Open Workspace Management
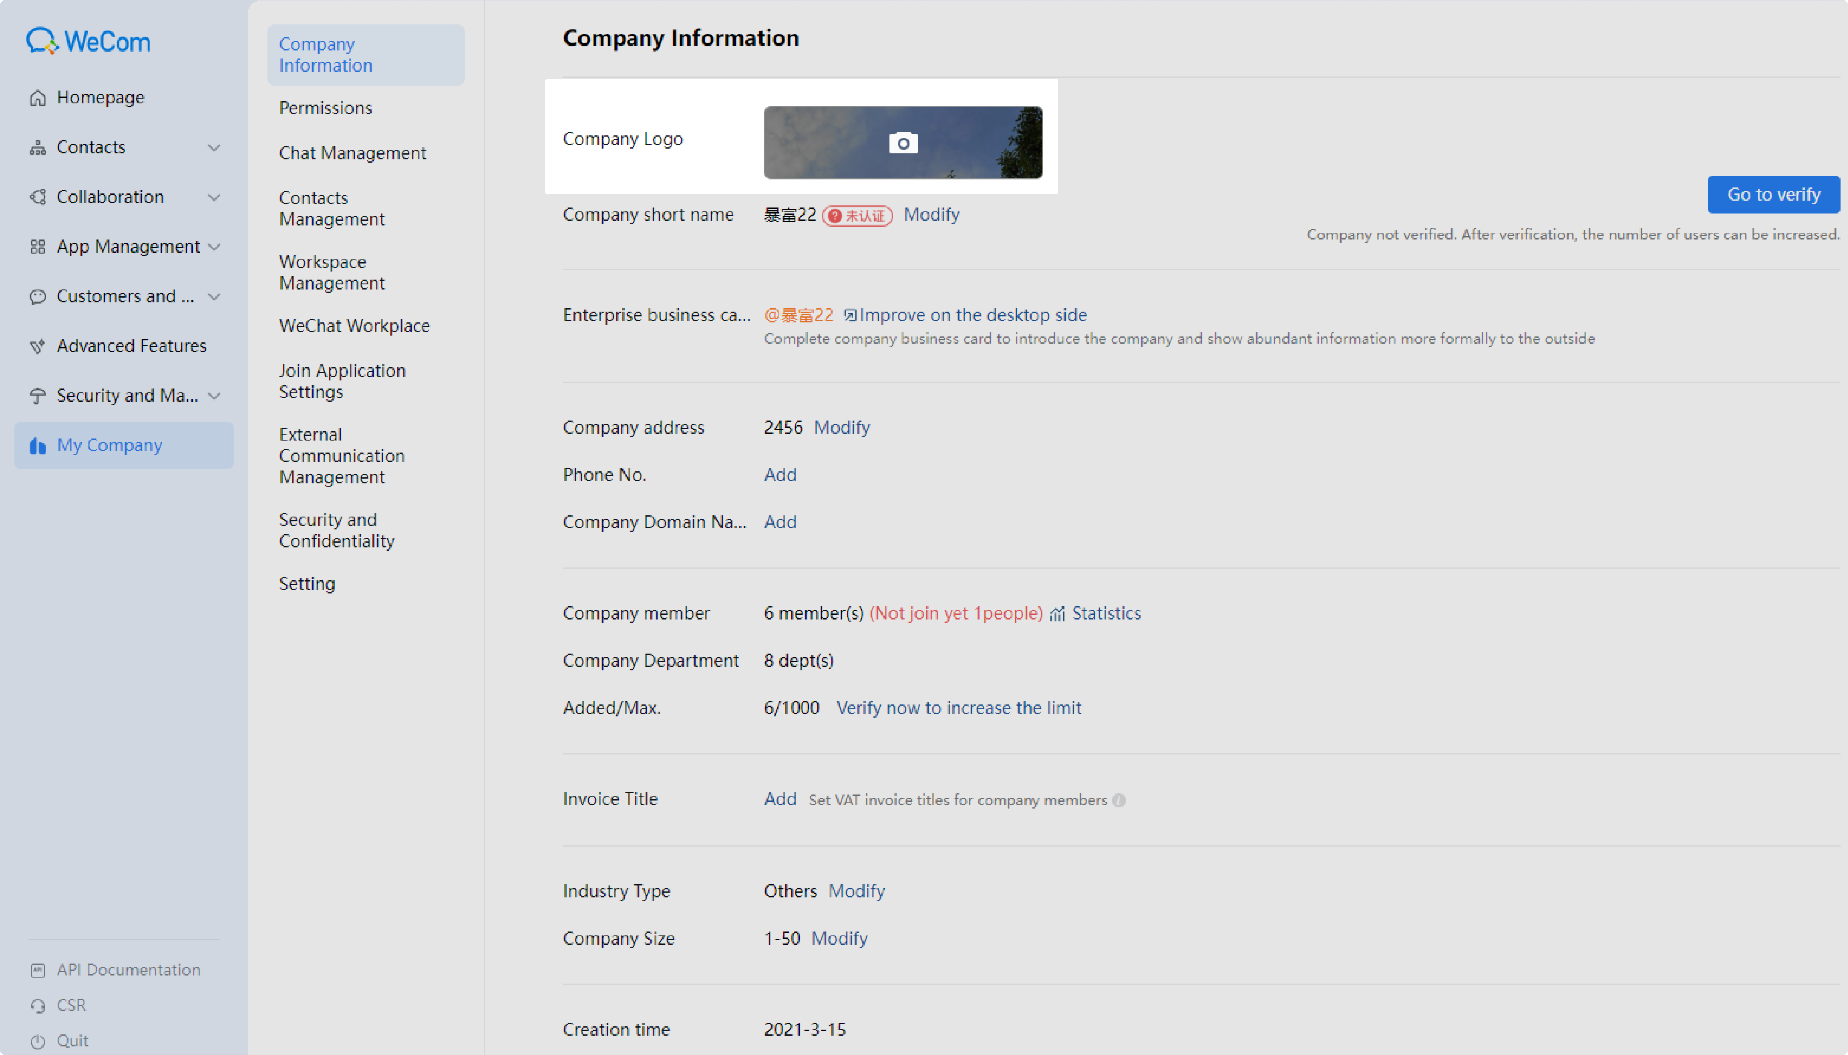 point(332,273)
